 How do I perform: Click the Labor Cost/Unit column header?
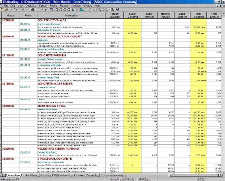point(132,15)
